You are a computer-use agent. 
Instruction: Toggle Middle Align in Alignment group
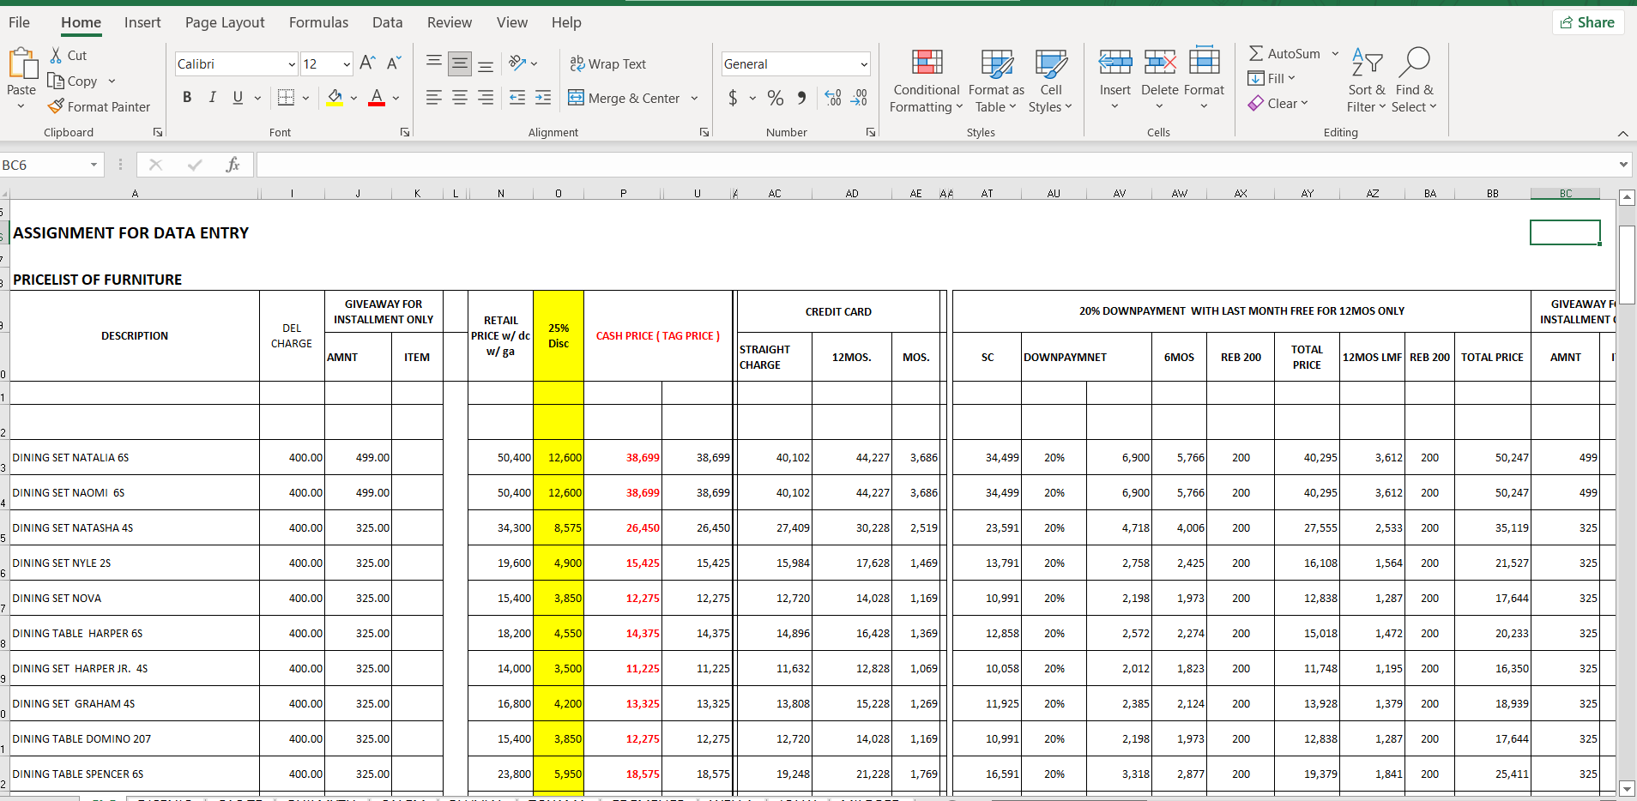coord(460,63)
